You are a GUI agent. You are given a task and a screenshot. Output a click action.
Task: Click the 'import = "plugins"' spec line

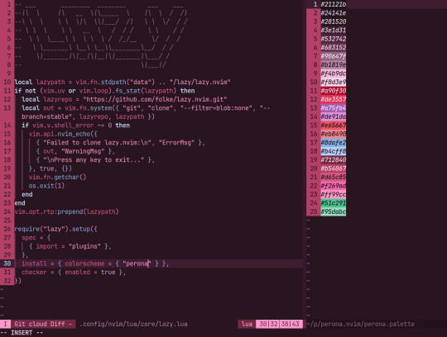pos(69,246)
